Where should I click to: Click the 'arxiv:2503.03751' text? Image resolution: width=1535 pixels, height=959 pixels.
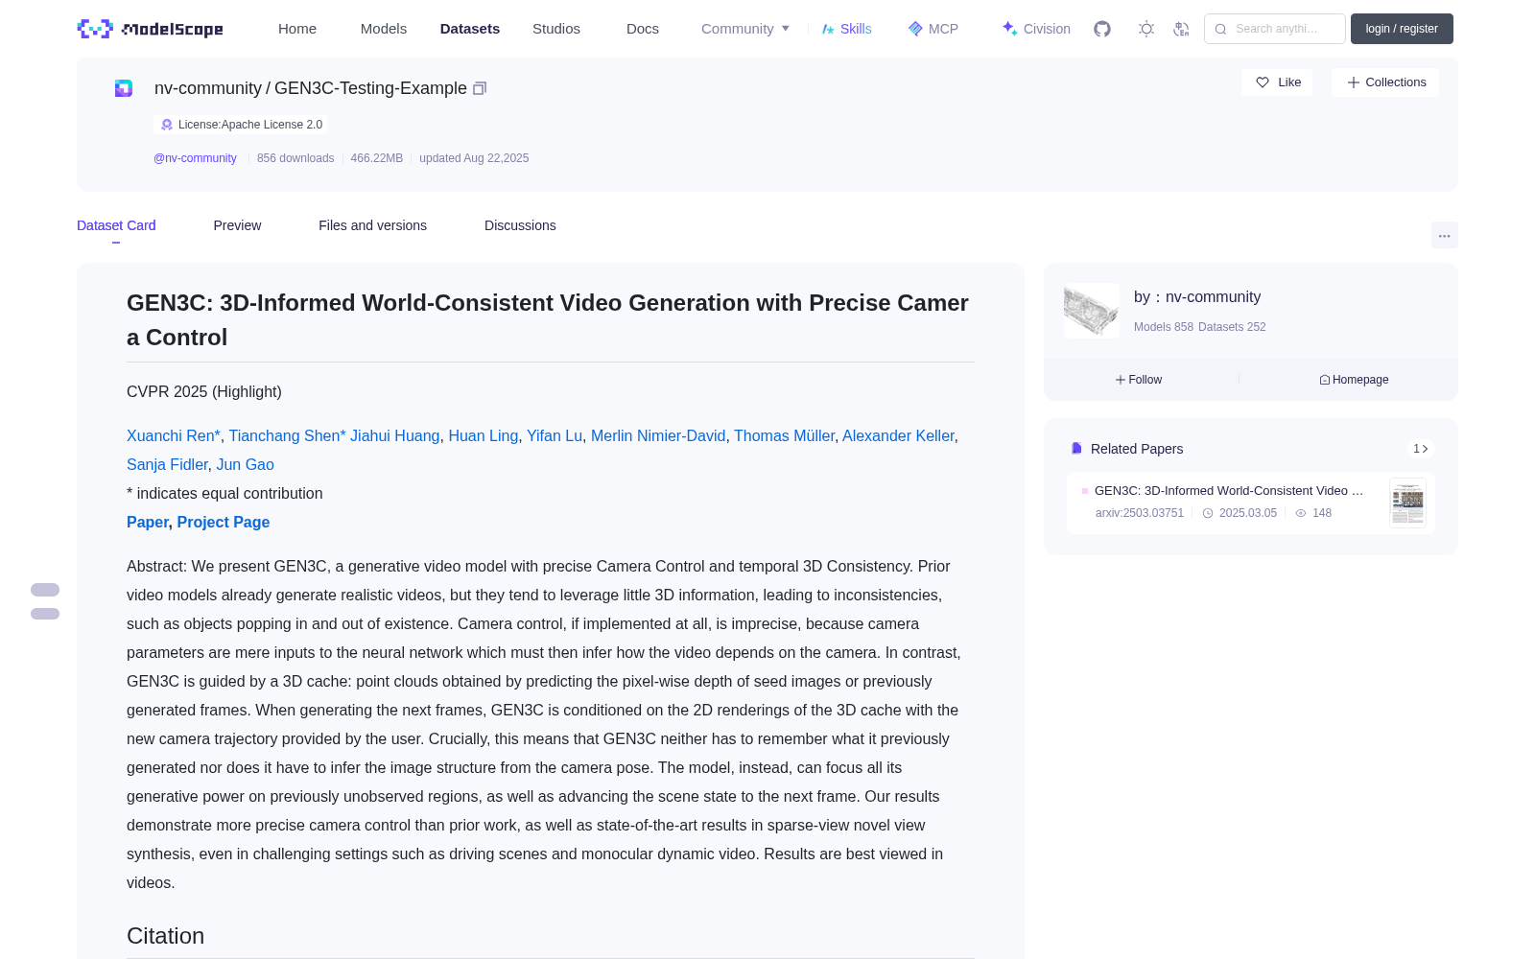pos(1140,513)
